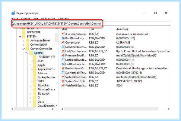Click the SOFTWARE folder icon

pyautogui.click(x=24, y=32)
